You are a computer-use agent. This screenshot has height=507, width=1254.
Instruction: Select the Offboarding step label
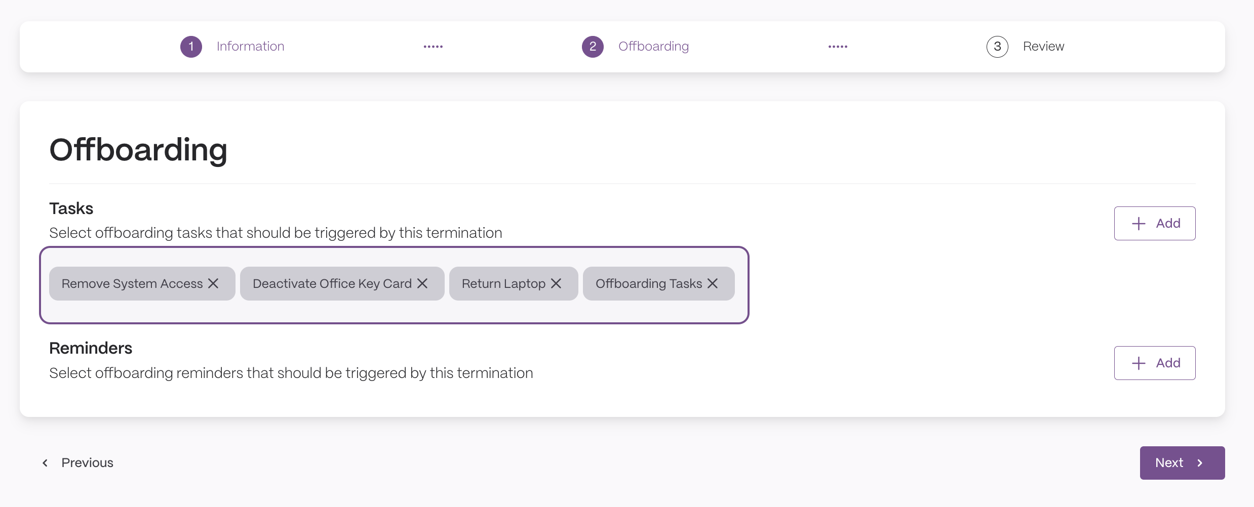pyautogui.click(x=653, y=47)
